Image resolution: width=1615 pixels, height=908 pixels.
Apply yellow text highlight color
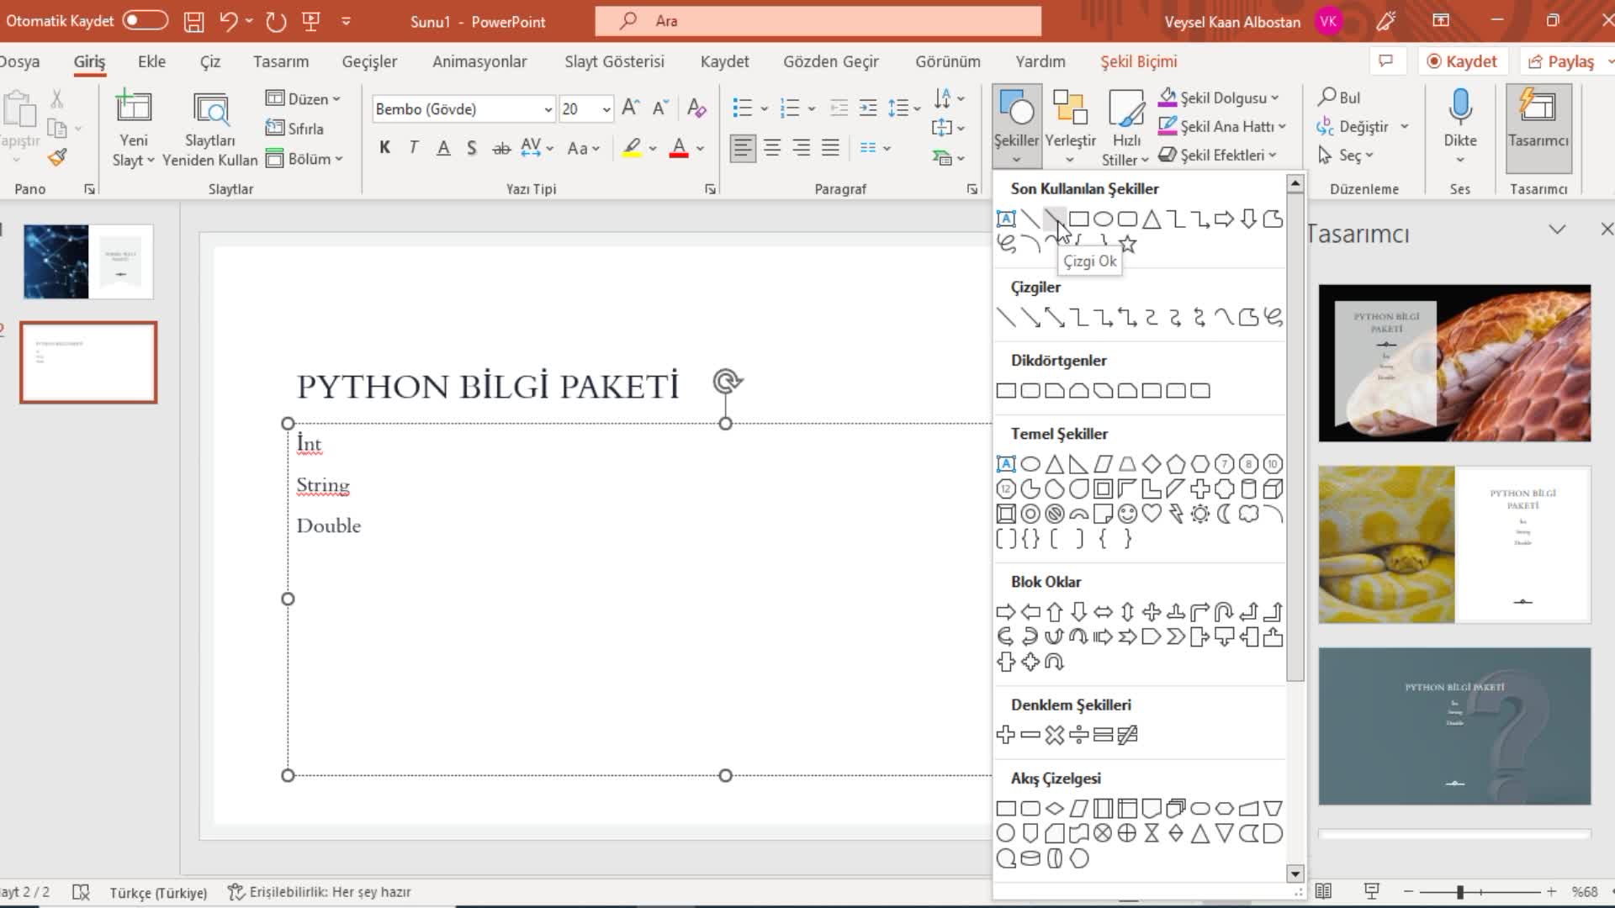point(632,148)
